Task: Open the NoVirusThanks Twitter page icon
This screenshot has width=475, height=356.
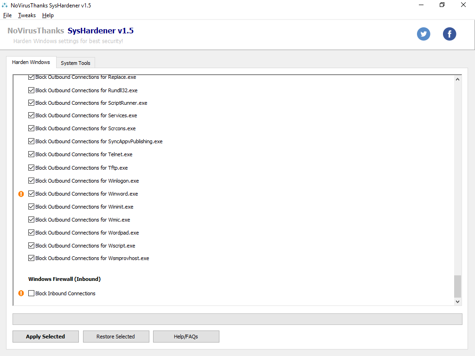Action: 423,34
